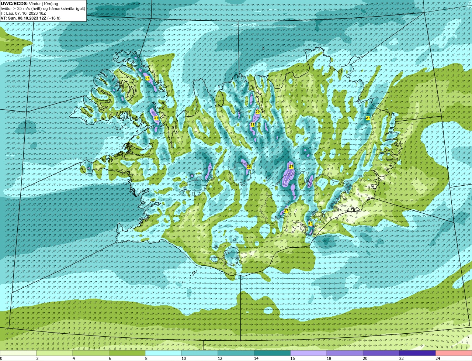
Task: Click the "VT: Sun. 08.10.2023 12Z" valid time
Action: 24,18
